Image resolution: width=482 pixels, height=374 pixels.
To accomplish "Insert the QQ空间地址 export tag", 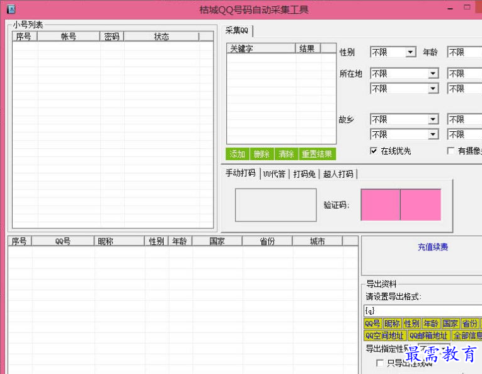I will coord(385,336).
